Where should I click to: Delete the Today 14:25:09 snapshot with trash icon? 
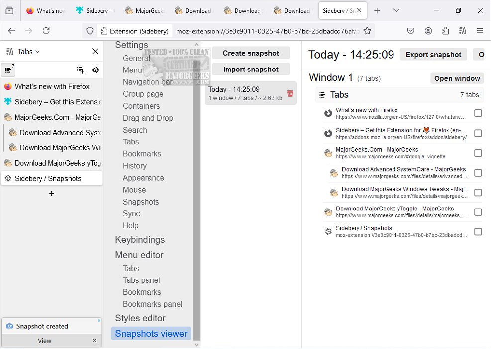click(290, 93)
